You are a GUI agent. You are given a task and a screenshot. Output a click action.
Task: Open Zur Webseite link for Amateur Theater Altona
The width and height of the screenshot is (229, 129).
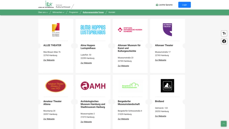click(x=49, y=119)
